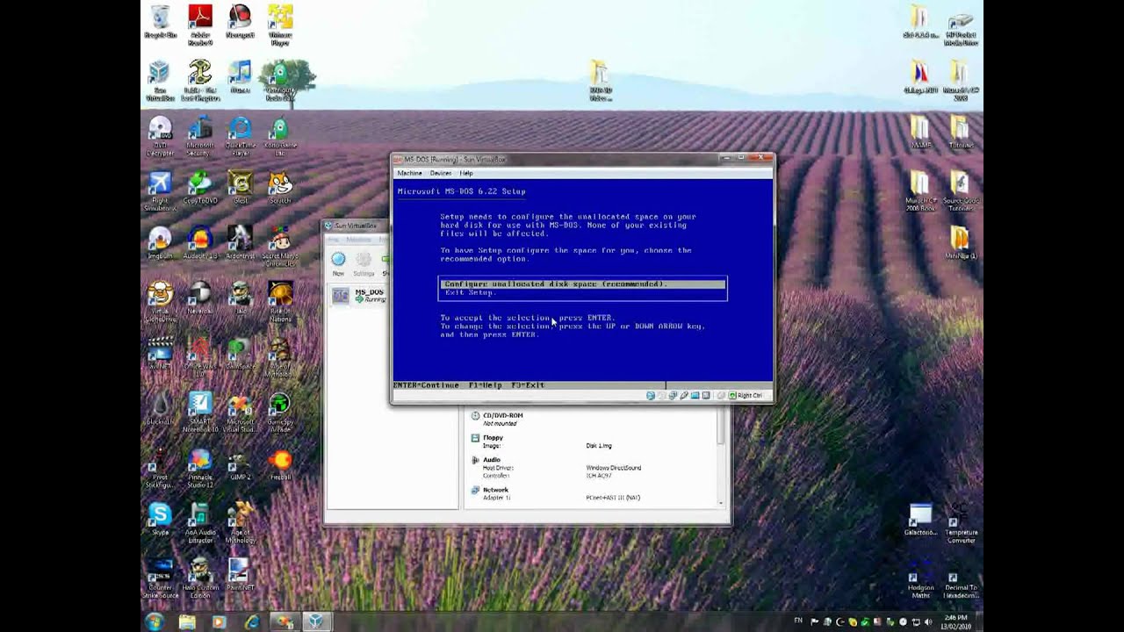The image size is (1124, 632).
Task: Click the Network section link in details pane
Action: coord(495,490)
